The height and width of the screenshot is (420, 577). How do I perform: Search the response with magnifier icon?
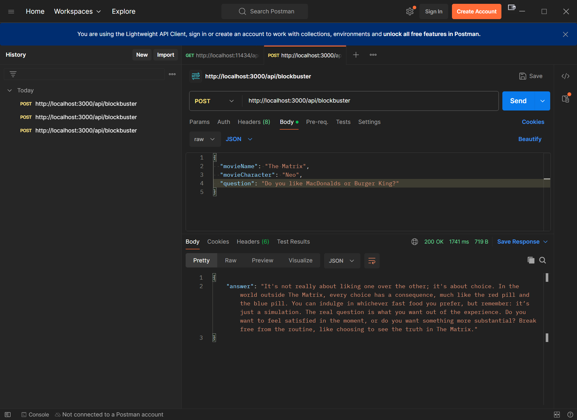point(542,260)
